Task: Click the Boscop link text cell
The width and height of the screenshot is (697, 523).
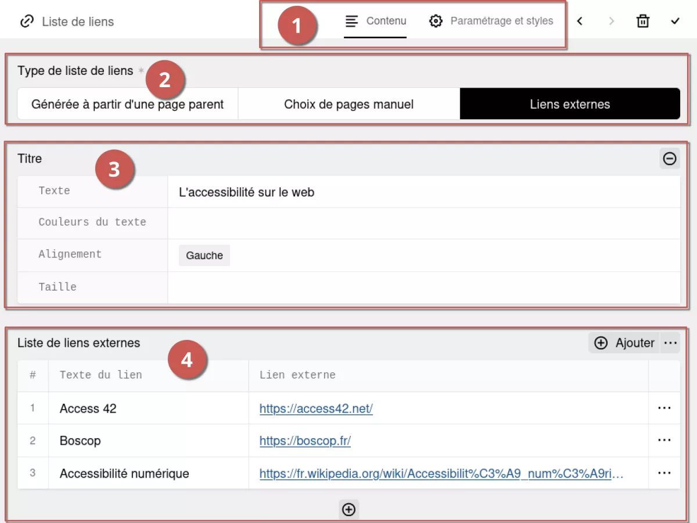Action: click(x=149, y=440)
